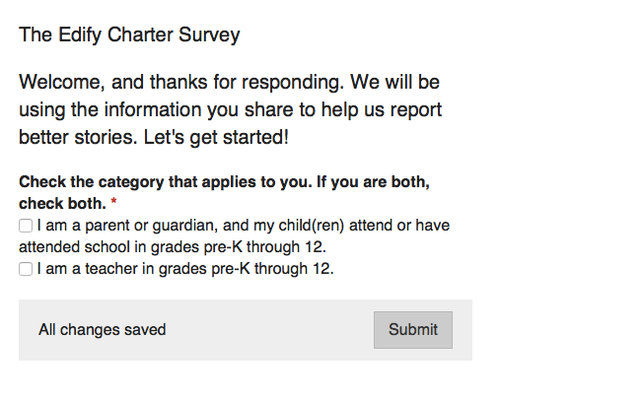Click the red required asterisk

113,204
